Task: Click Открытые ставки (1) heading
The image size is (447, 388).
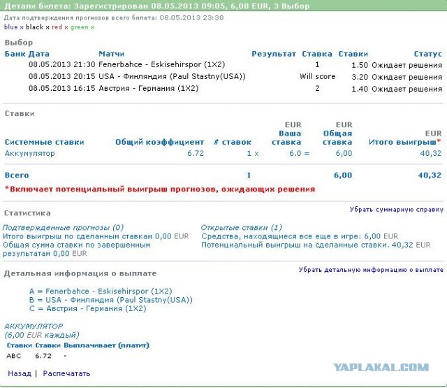Action: (x=242, y=227)
